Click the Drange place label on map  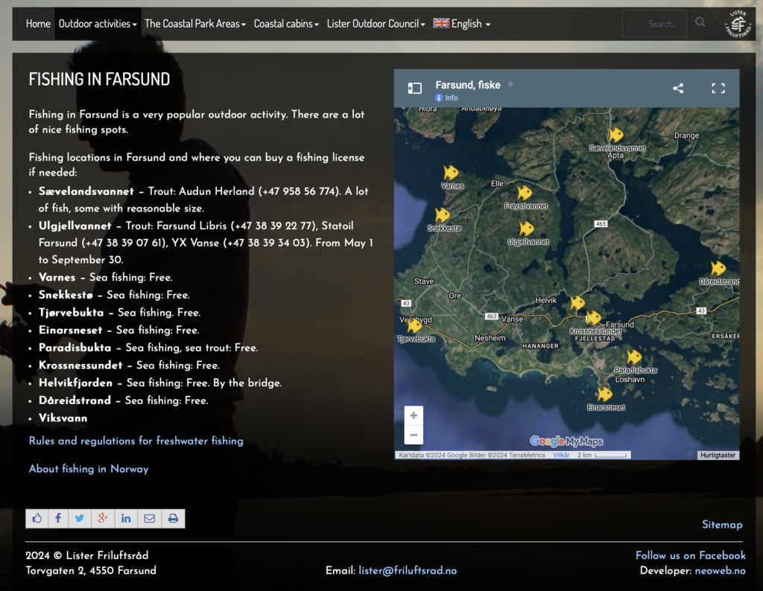[686, 135]
